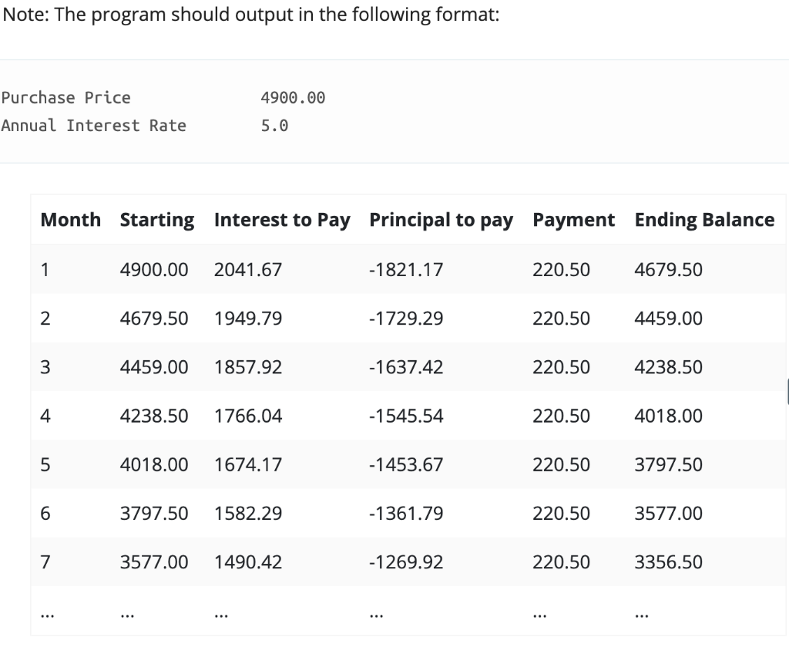789x651 pixels.
Task: Click the principal cell -1729.29
Action: point(406,319)
